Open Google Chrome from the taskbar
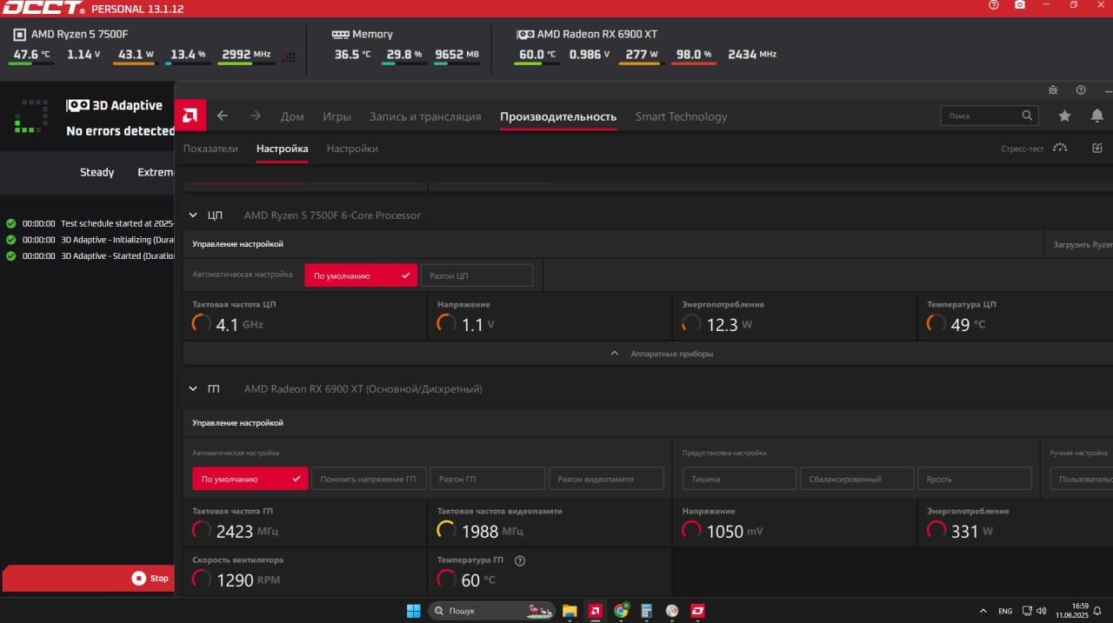1113x623 pixels. click(621, 611)
